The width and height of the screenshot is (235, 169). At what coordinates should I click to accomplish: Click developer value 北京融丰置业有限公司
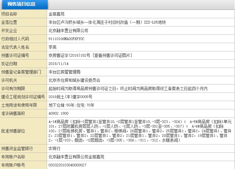click(68, 31)
